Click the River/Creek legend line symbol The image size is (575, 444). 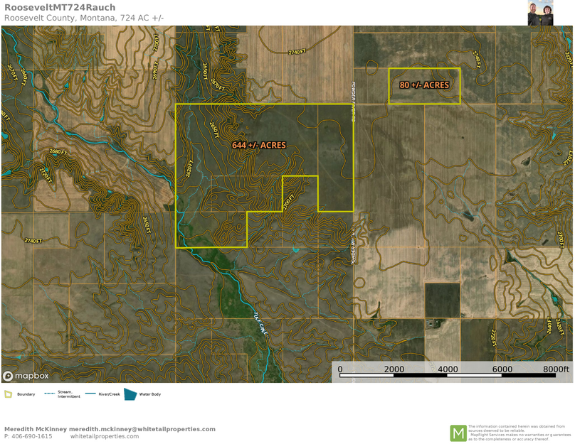tap(90, 394)
